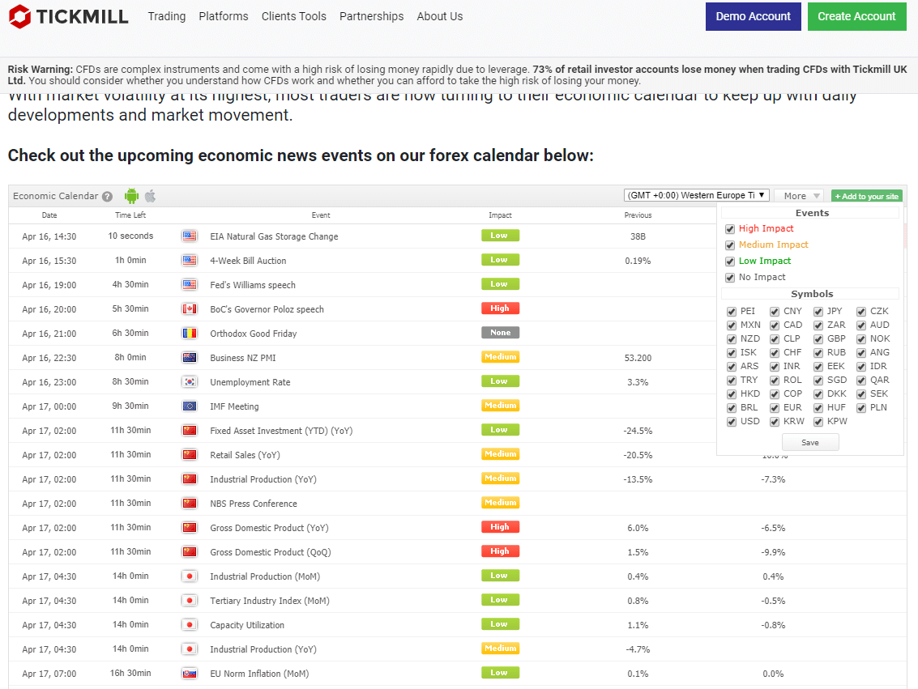Open the About Us menu
The width and height of the screenshot is (918, 689).
440,16
